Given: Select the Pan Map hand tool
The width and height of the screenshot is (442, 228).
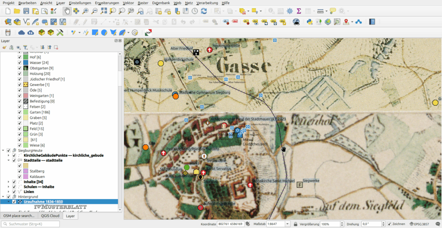Looking at the screenshot, I should tap(67, 11).
